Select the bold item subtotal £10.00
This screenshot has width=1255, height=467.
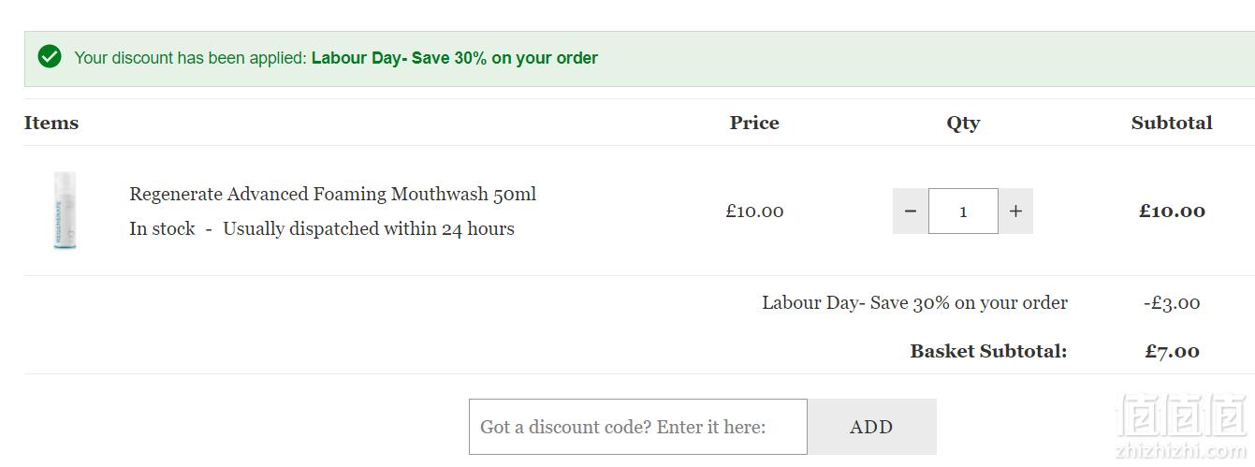click(1172, 212)
